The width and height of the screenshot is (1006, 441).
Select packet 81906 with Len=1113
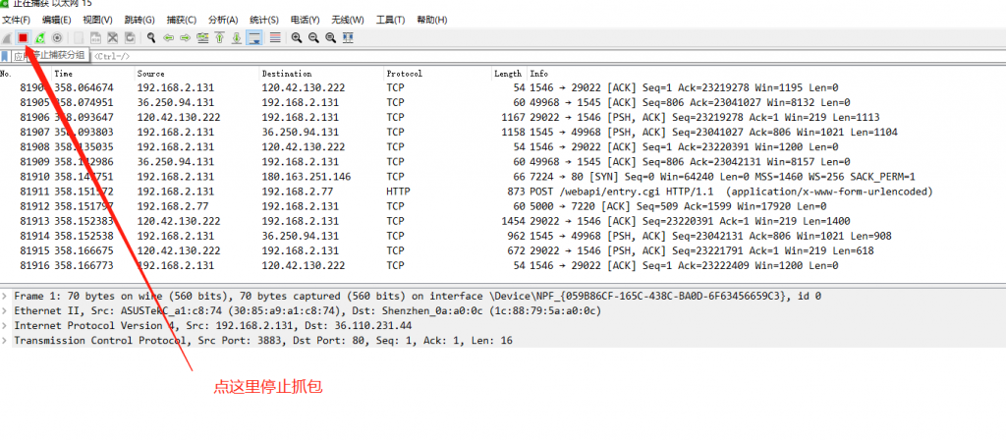[503, 117]
